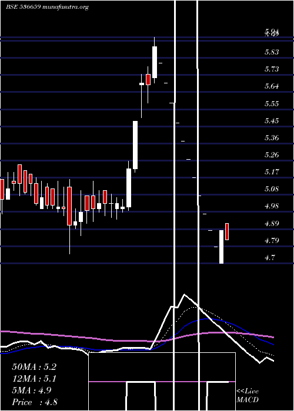The height and width of the screenshot is (411, 294).
Task: Click the 4.79 price axis label
Action: point(272,241)
